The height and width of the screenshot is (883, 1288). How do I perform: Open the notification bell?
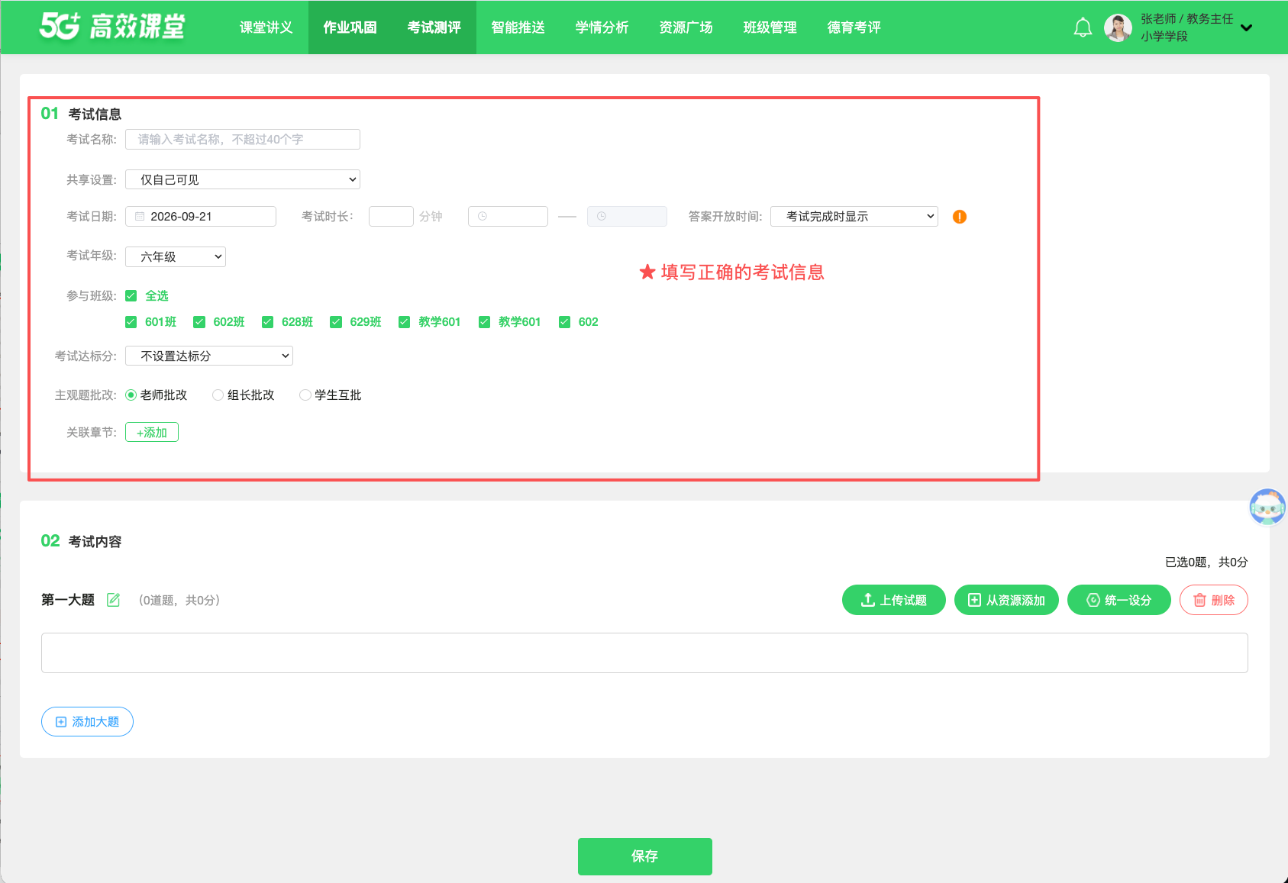(1083, 27)
